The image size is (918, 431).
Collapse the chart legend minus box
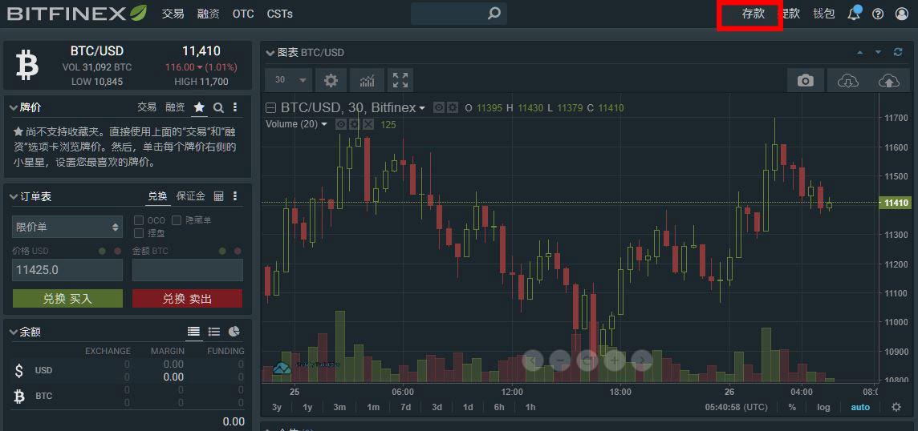270,107
